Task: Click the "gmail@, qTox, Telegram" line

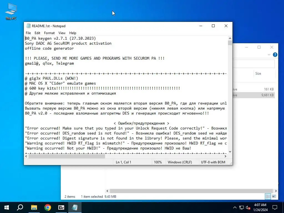Action: coord(49,64)
